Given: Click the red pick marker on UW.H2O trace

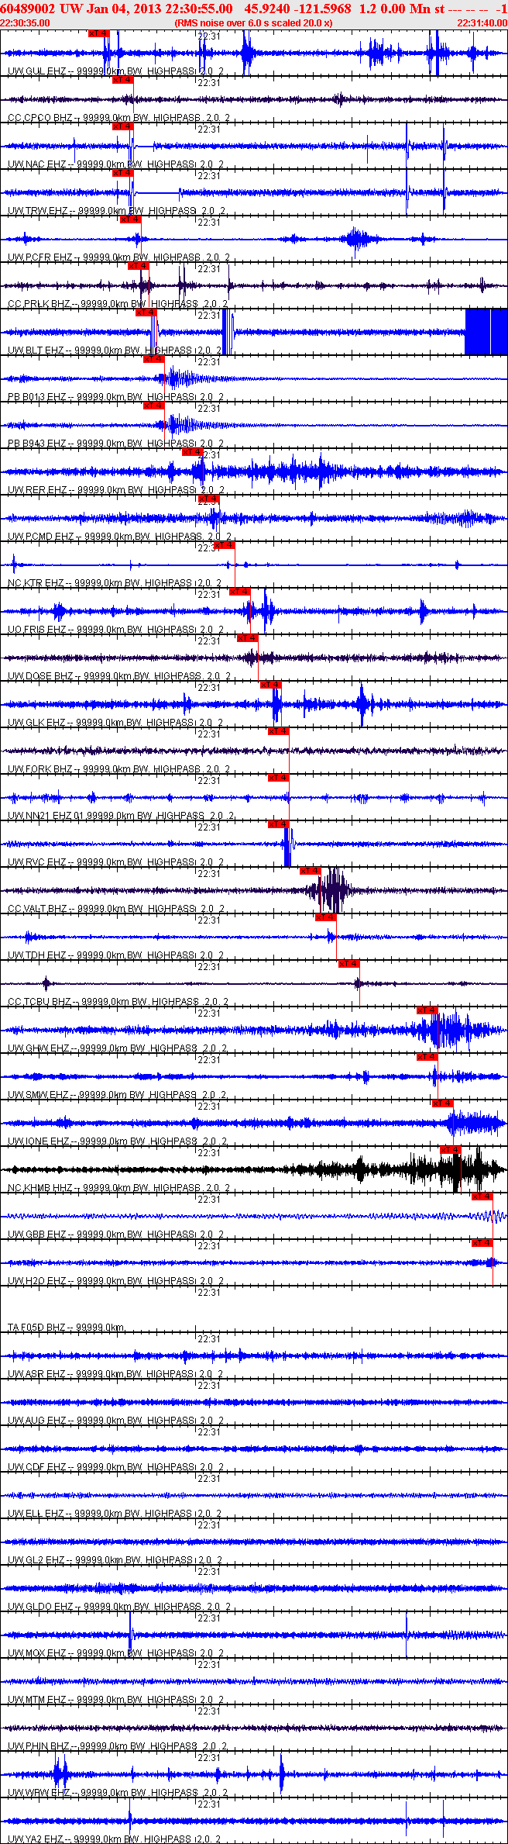Looking at the screenshot, I should pos(482,1243).
